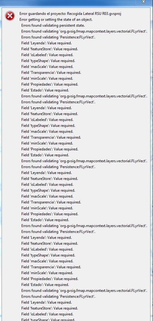Select the first Field 'maxScale' error line
The width and height of the screenshot is (153, 321).
coord(47,67)
